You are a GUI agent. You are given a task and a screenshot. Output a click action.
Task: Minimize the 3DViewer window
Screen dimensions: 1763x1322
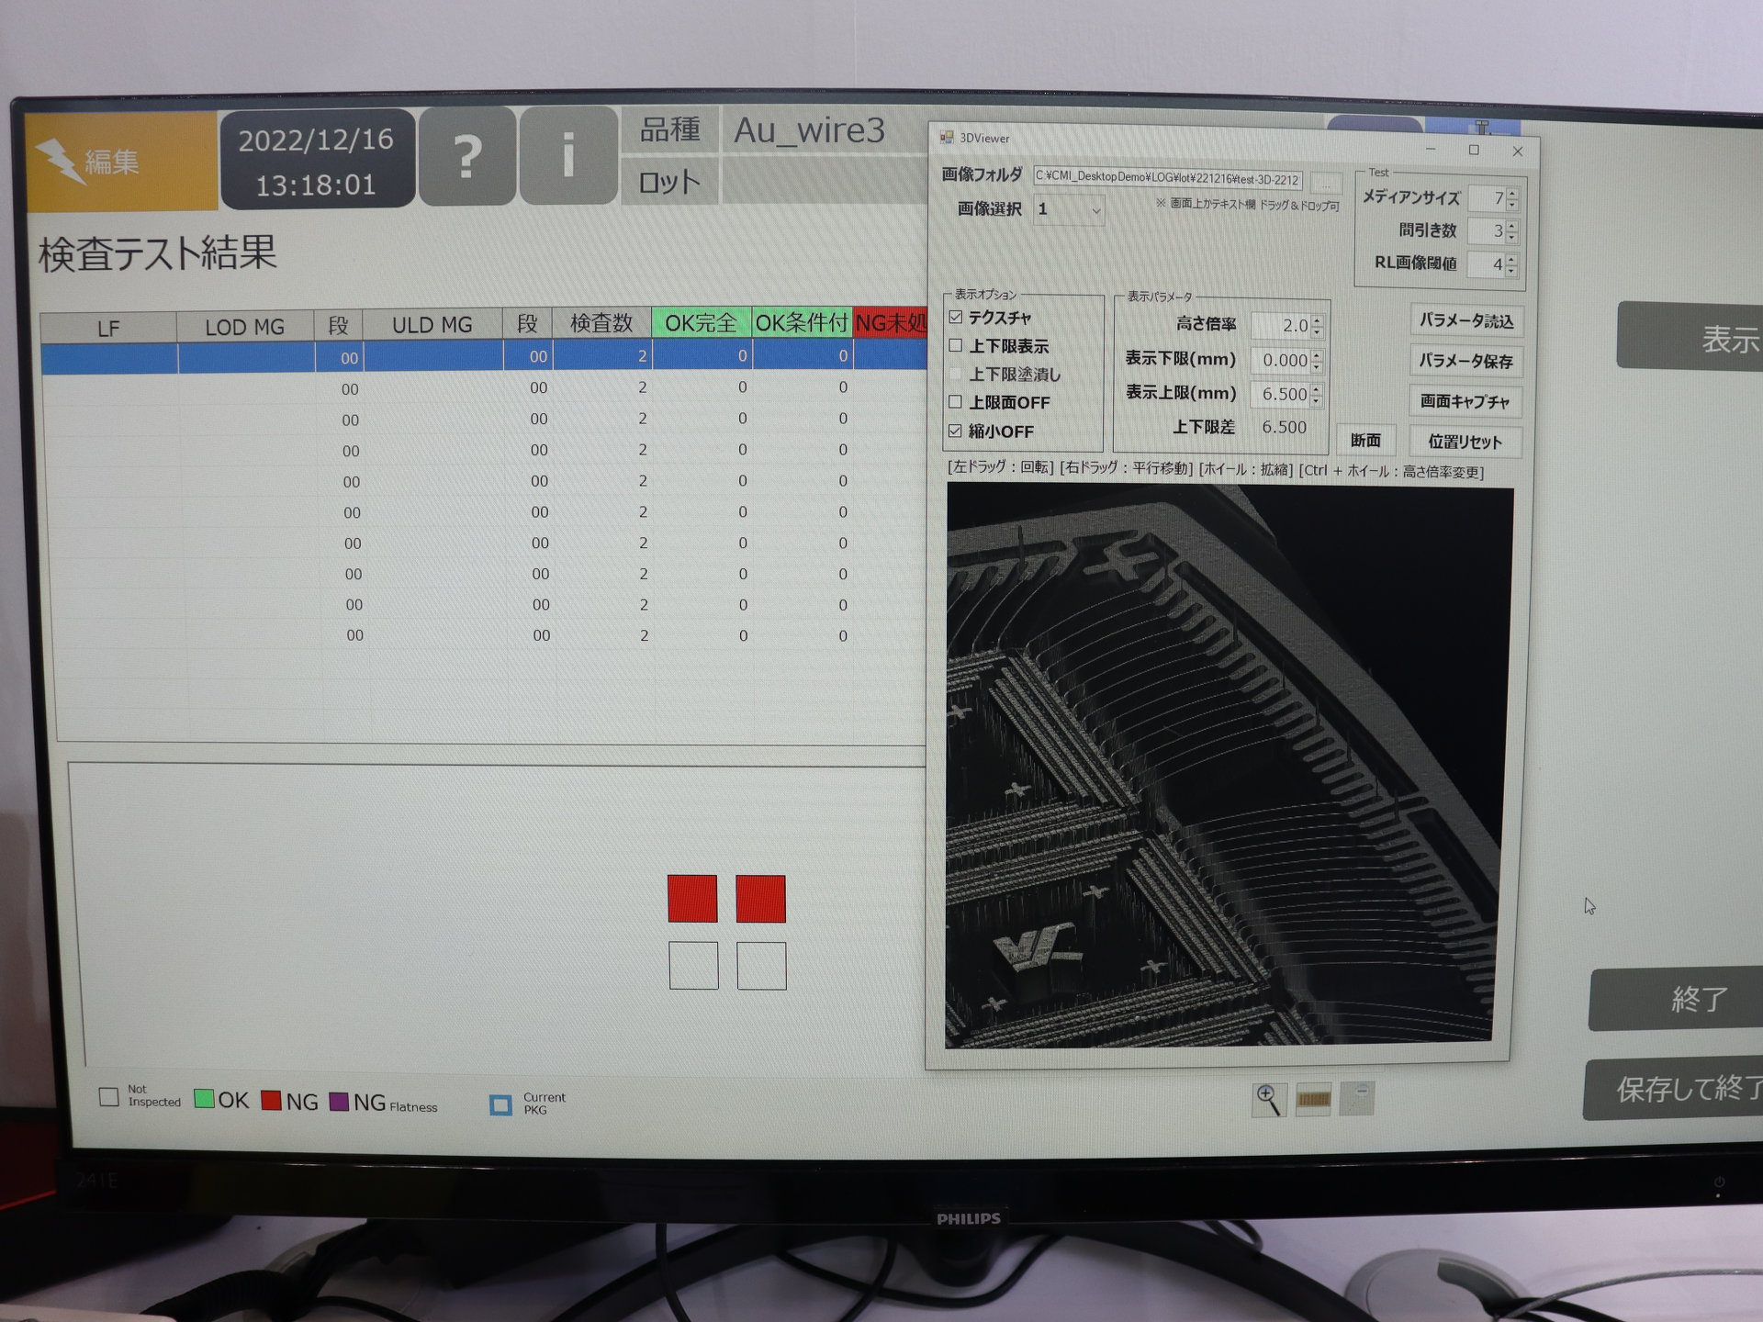point(1431,149)
